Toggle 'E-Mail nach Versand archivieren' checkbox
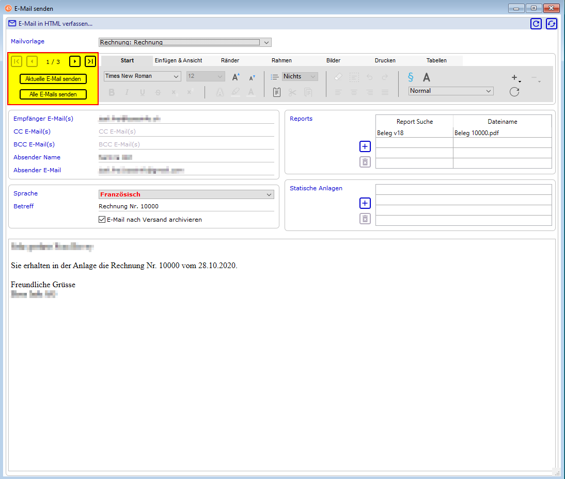This screenshot has width=565, height=479. 102,220
